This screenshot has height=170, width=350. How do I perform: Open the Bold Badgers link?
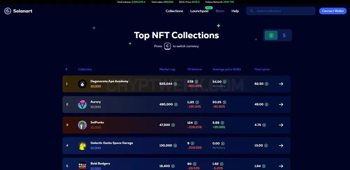click(x=100, y=163)
